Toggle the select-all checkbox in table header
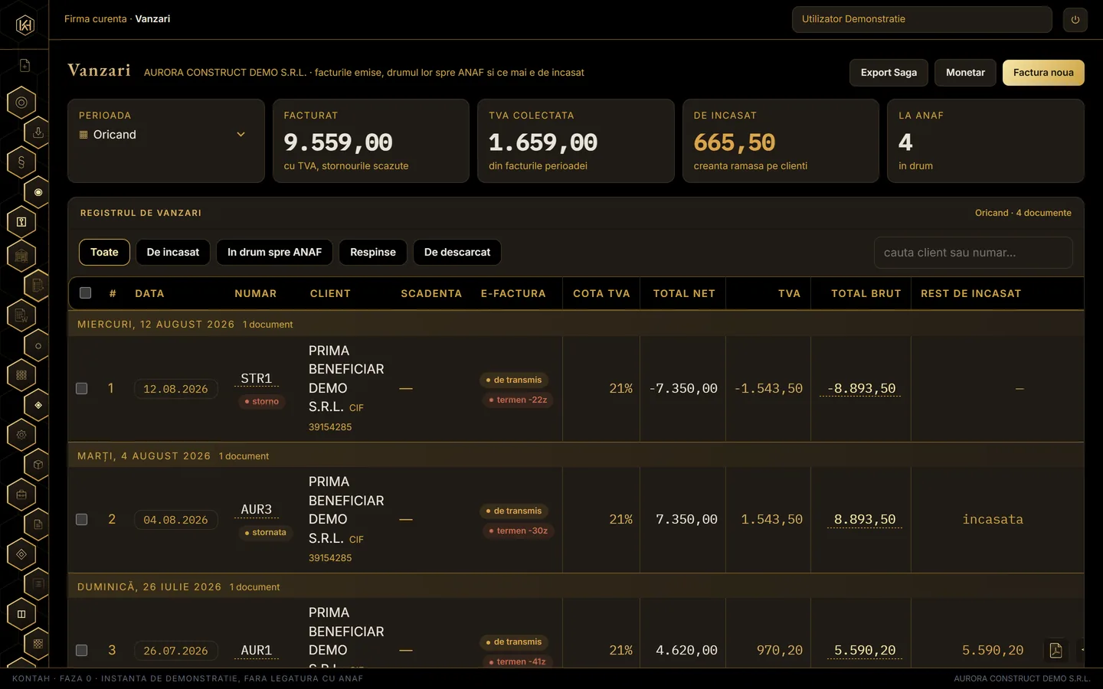This screenshot has width=1103, height=689. click(85, 293)
